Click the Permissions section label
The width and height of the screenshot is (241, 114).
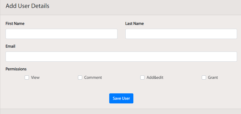coord(16,69)
